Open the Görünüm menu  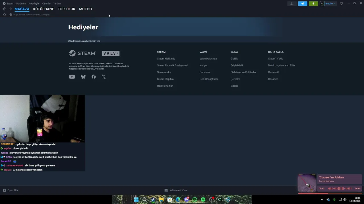pyautogui.click(x=21, y=3)
